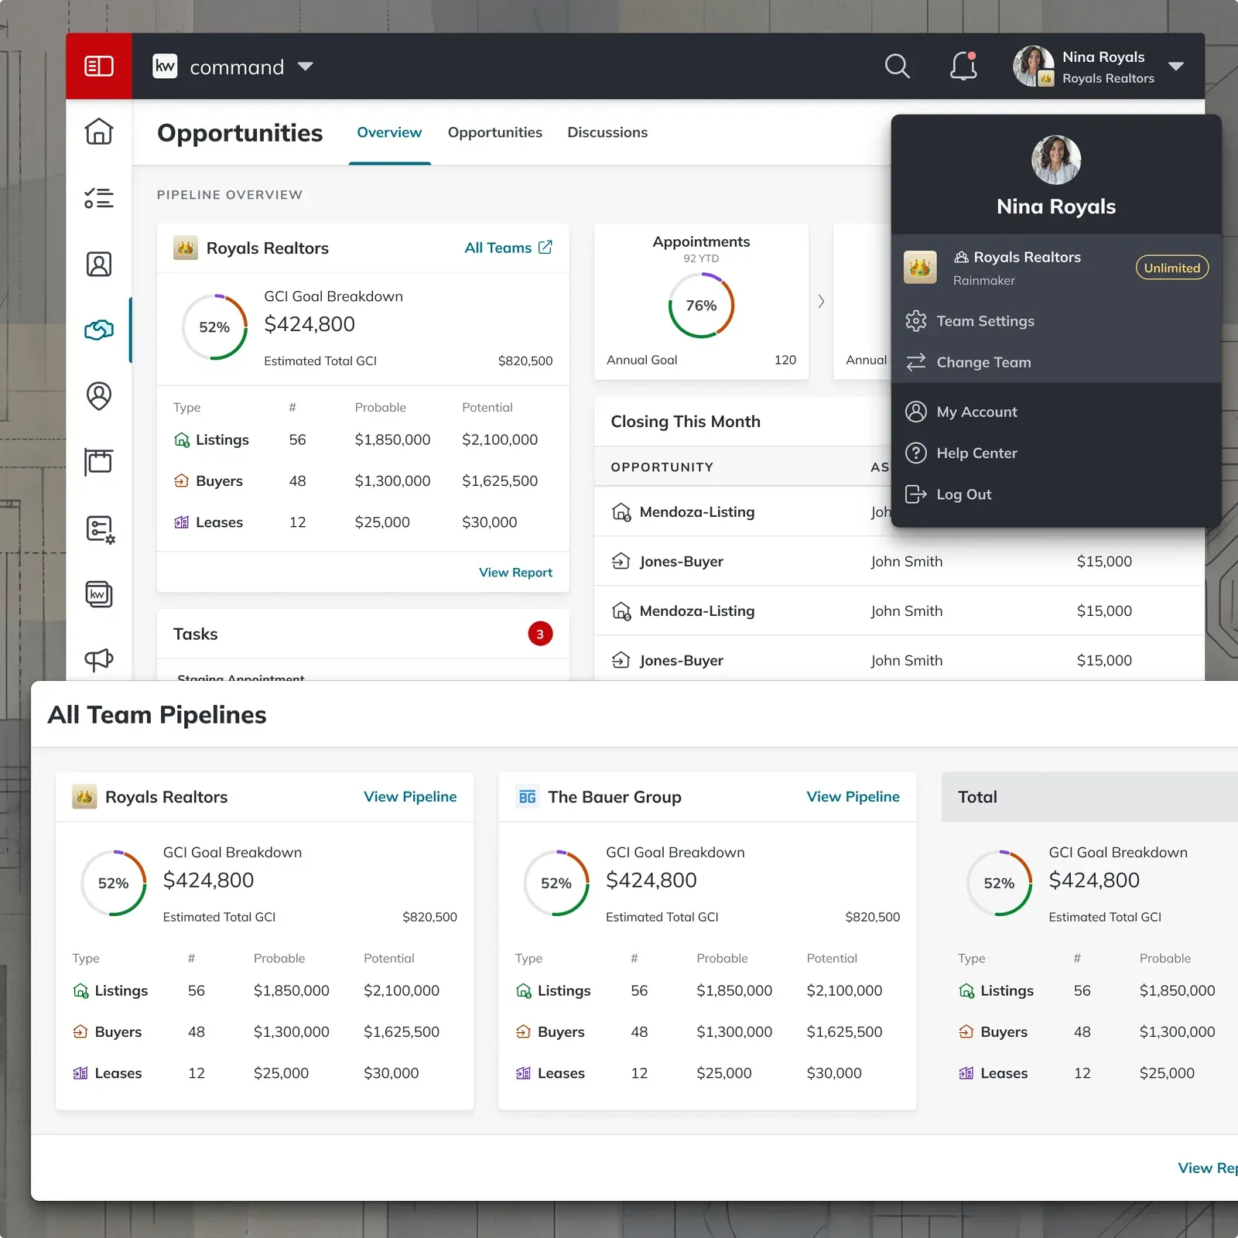Screen dimensions: 1238x1238
Task: Open Team Settings in the account menu
Action: pos(1056,321)
